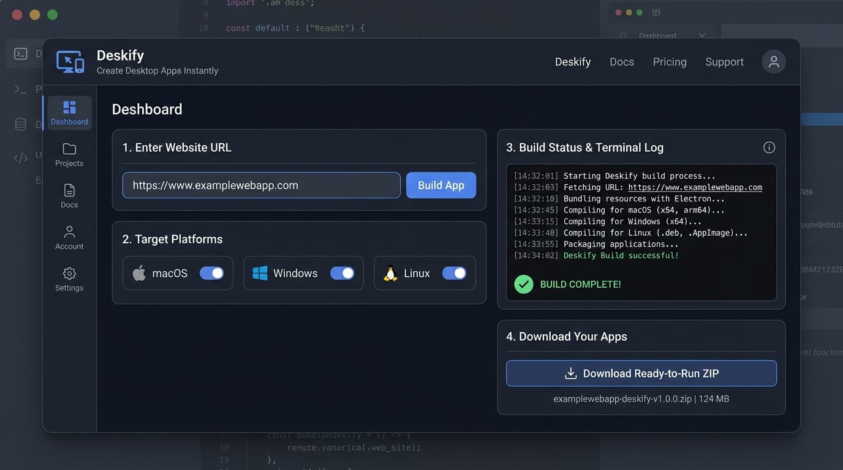The image size is (843, 470).
Task: Click the website URL input field
Action: point(262,185)
